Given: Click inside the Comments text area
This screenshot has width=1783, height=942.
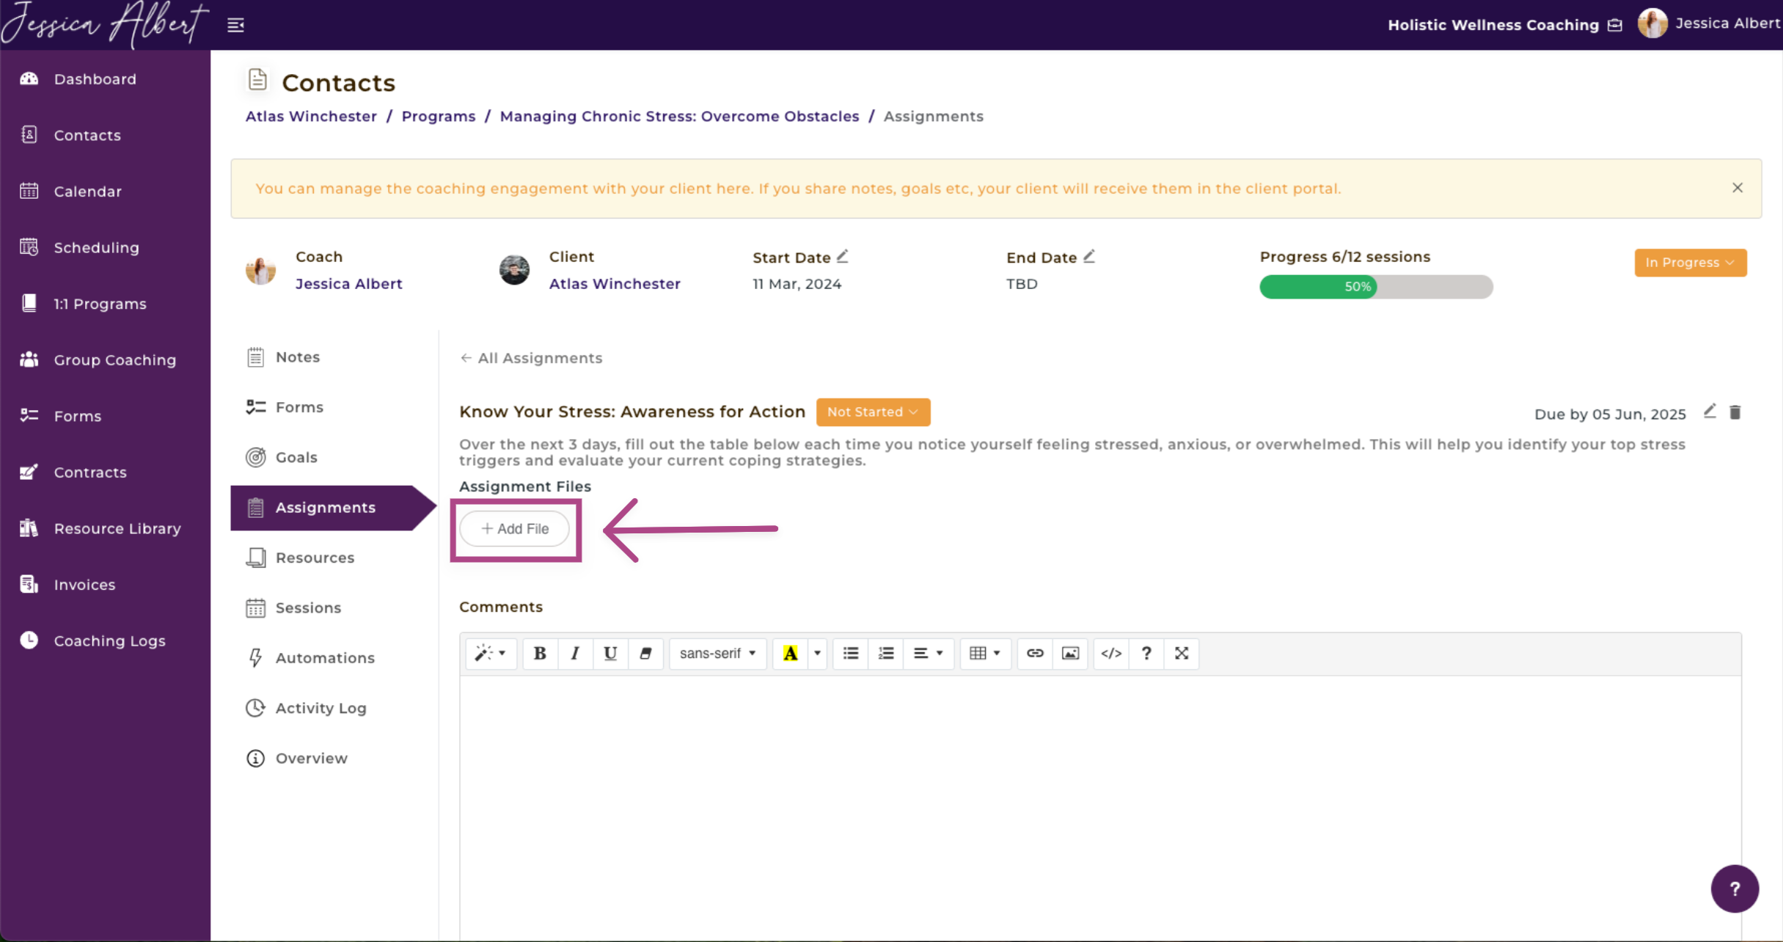Looking at the screenshot, I should (1100, 807).
